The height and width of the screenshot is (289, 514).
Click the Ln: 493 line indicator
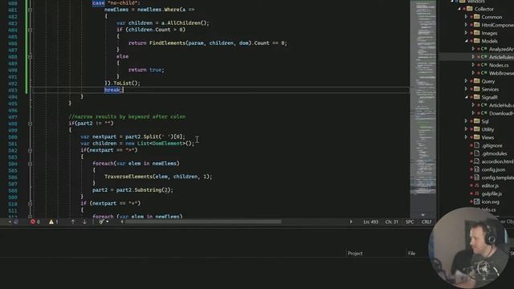(370, 222)
